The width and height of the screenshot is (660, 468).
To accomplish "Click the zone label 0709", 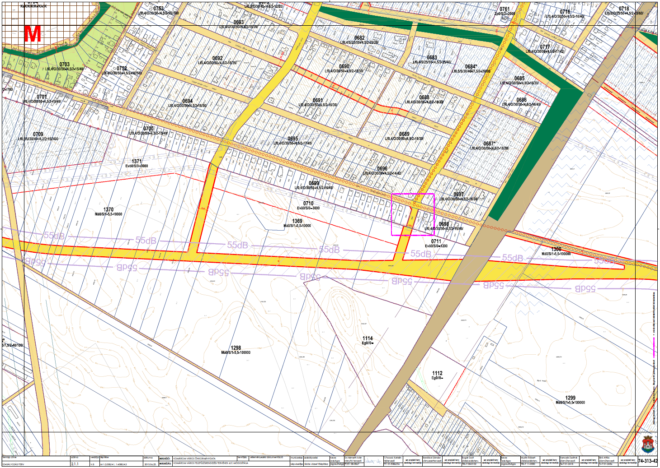I will [38, 134].
